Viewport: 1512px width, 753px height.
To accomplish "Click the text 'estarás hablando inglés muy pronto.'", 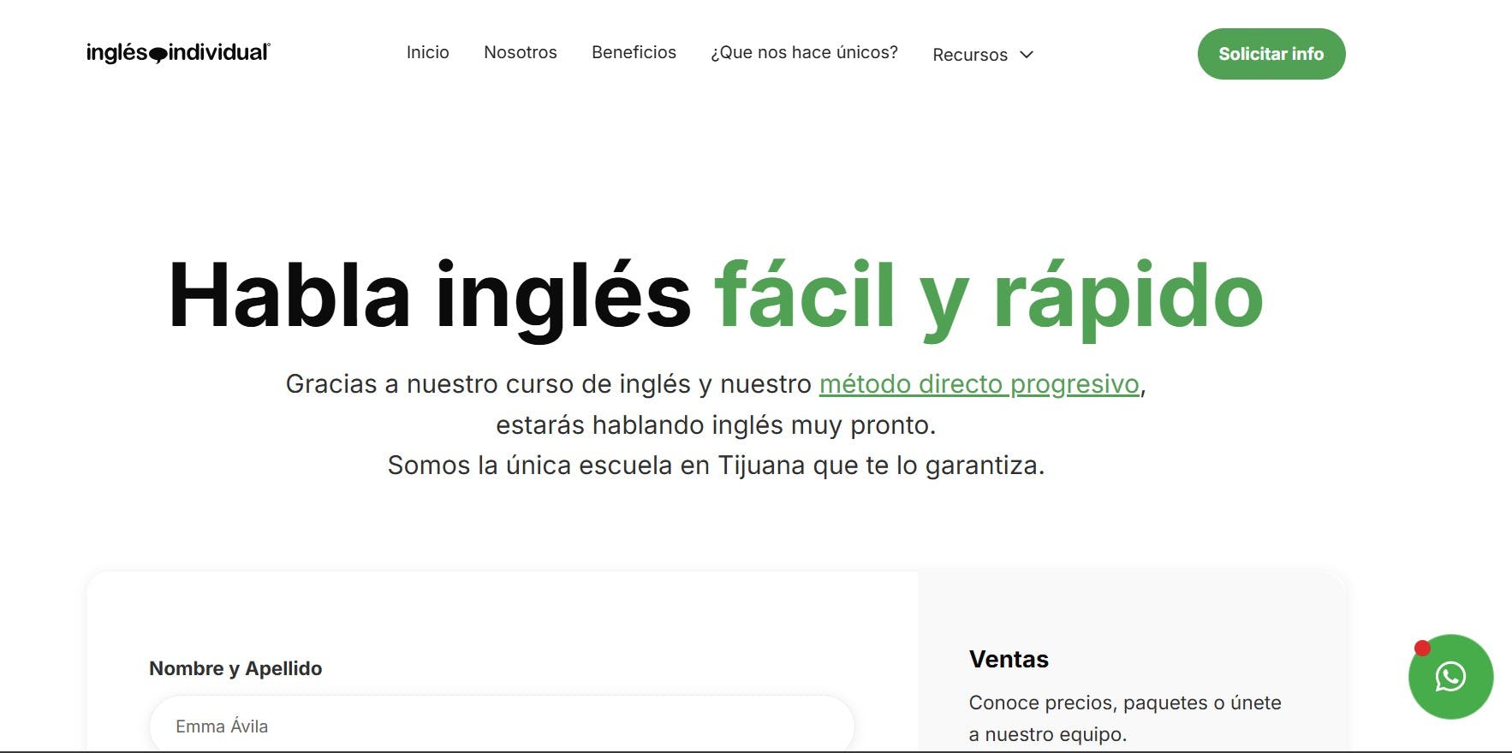I will coord(716,425).
